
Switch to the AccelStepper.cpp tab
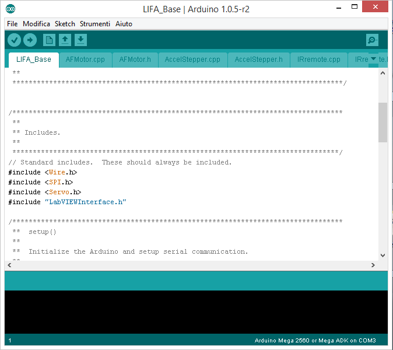point(192,60)
